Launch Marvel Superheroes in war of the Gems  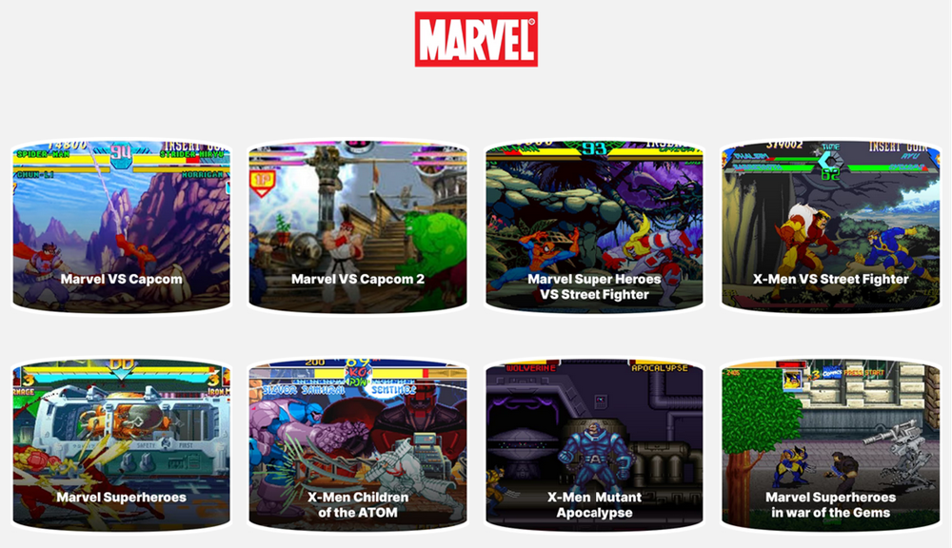point(830,504)
